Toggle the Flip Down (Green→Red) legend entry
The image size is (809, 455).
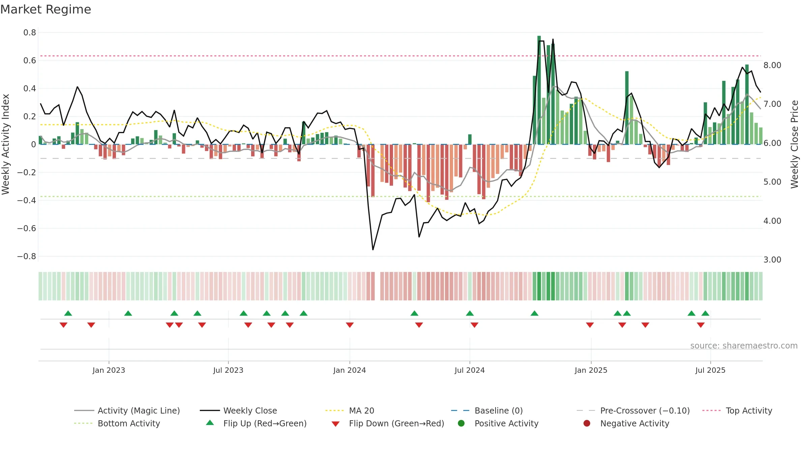click(x=388, y=423)
